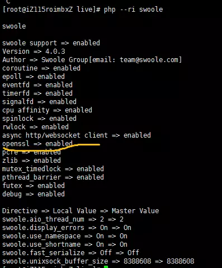Click 'swoole.display_errors' directive
222x268 pixels.
tap(43, 228)
